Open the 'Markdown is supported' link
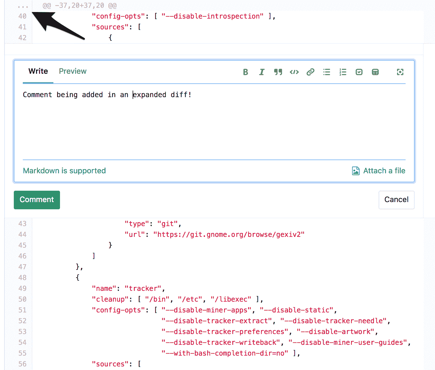The width and height of the screenshot is (435, 370). coord(64,171)
